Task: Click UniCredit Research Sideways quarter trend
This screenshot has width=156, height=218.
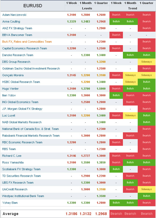Action: point(147,189)
